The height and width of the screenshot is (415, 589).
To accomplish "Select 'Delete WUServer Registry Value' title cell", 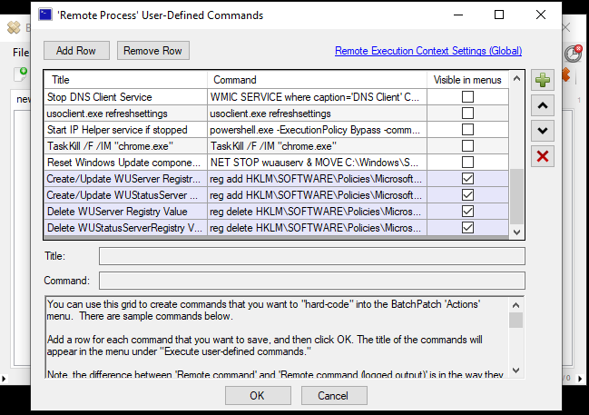I will 125,212.
